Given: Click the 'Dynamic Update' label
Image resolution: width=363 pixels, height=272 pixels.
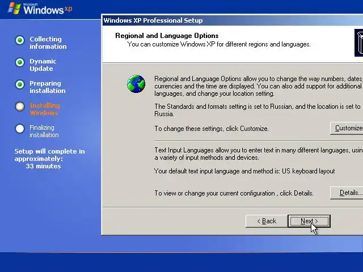Looking at the screenshot, I should click(43, 65).
